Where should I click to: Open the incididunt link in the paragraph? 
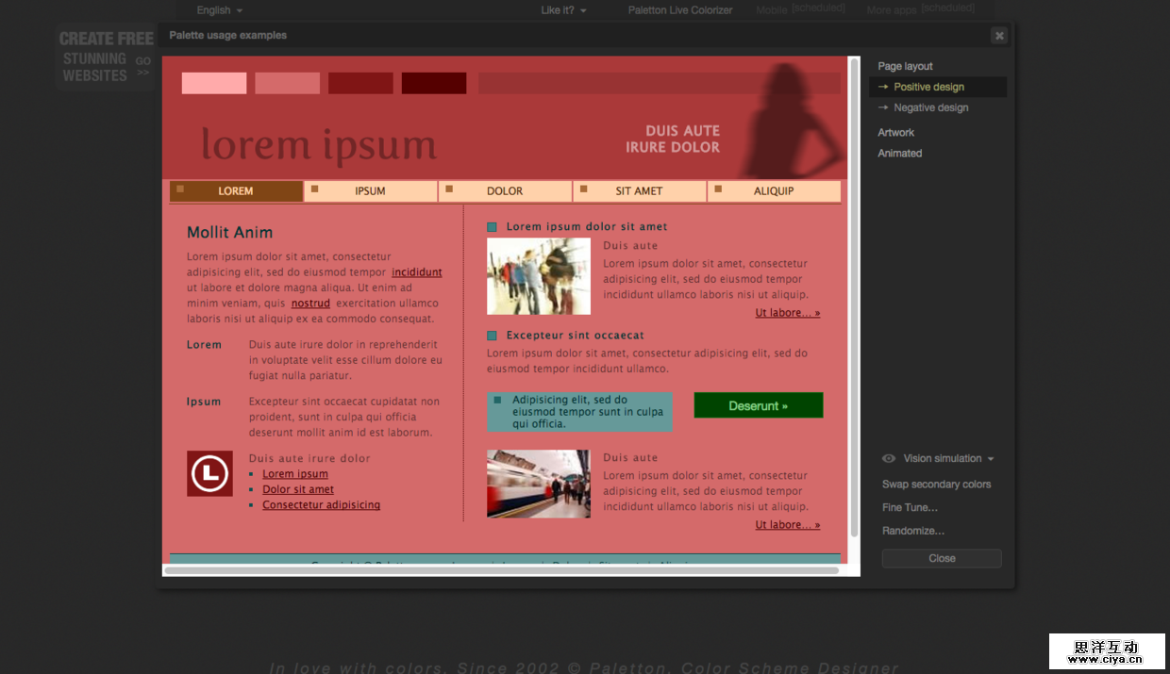(416, 272)
